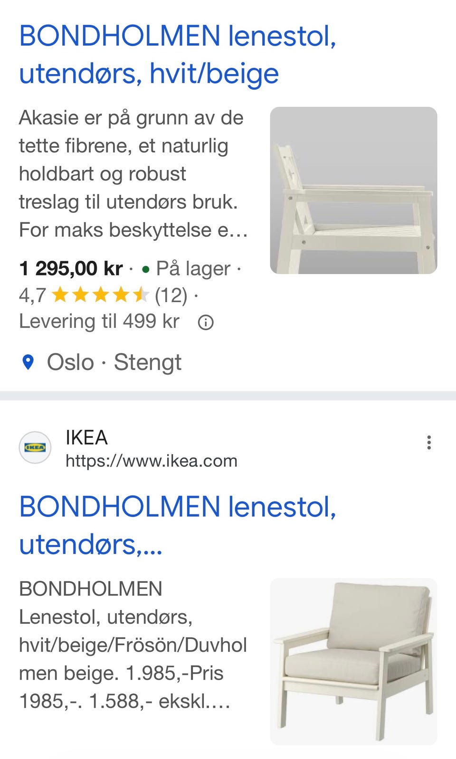Click the 'Levering til 499 kr' text

click(x=99, y=322)
